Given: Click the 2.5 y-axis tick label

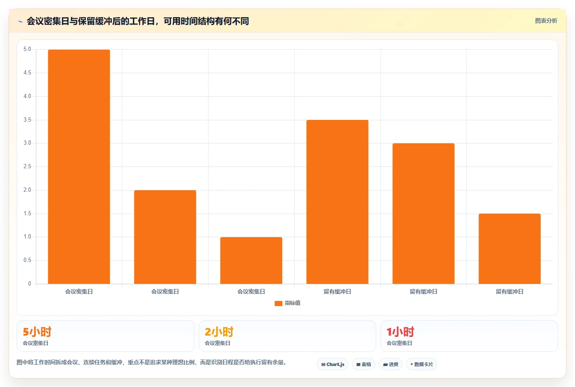Looking at the screenshot, I should [x=27, y=167].
